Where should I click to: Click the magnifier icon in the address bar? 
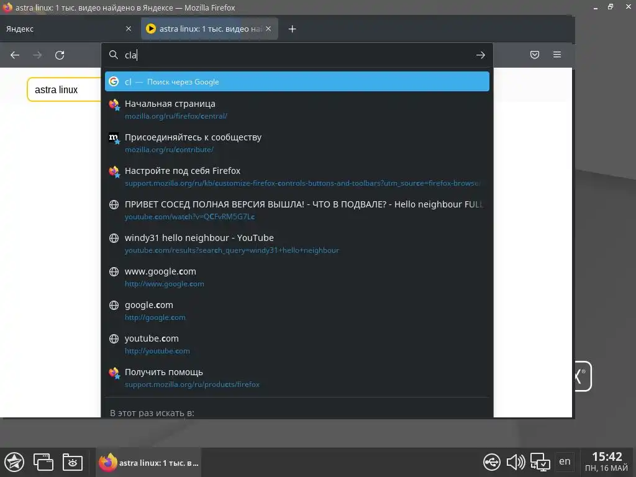[114, 55]
